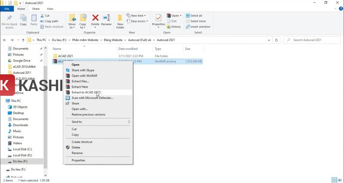Open the Easy access dropdown
344x183 pixels.
tap(139, 21)
